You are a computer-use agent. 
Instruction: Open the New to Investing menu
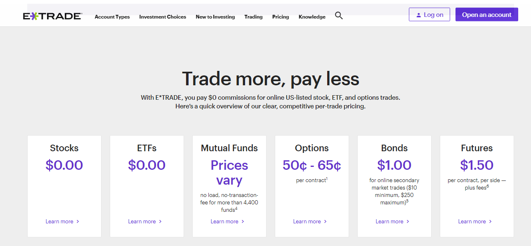pyautogui.click(x=215, y=17)
